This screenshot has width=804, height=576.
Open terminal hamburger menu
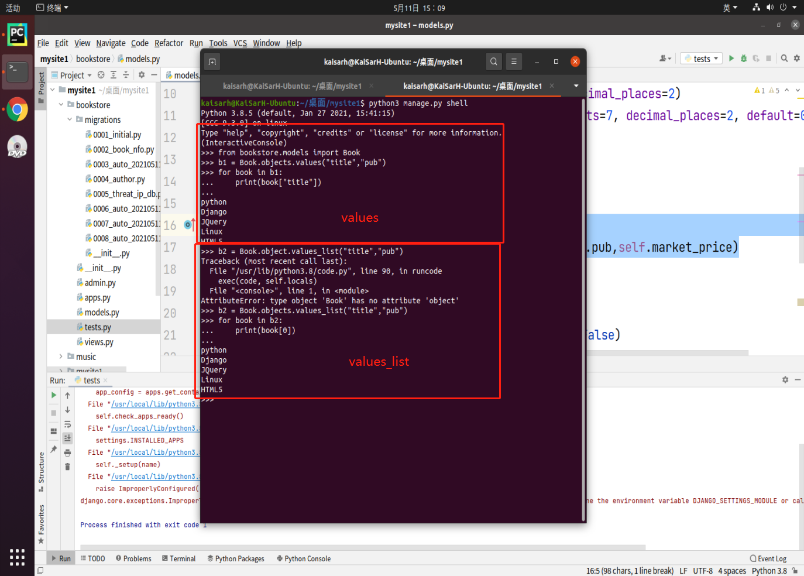514,61
